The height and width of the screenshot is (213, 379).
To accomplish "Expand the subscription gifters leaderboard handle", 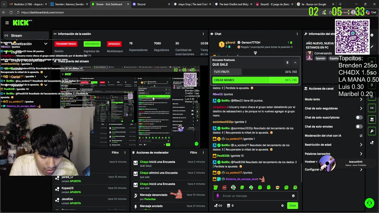I will (255, 53).
